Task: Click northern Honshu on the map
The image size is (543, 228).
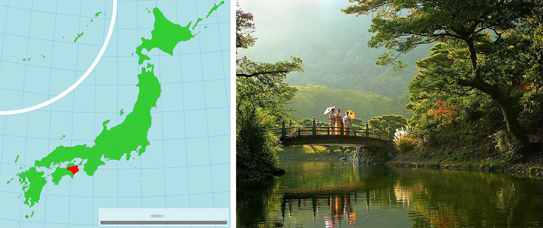Action: click(x=149, y=90)
